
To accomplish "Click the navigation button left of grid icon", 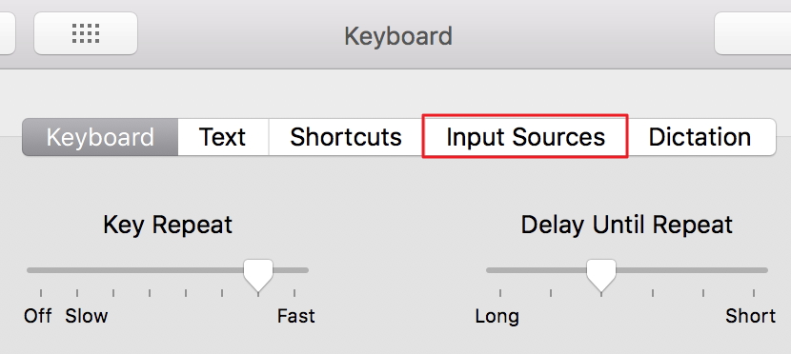I will point(7,33).
